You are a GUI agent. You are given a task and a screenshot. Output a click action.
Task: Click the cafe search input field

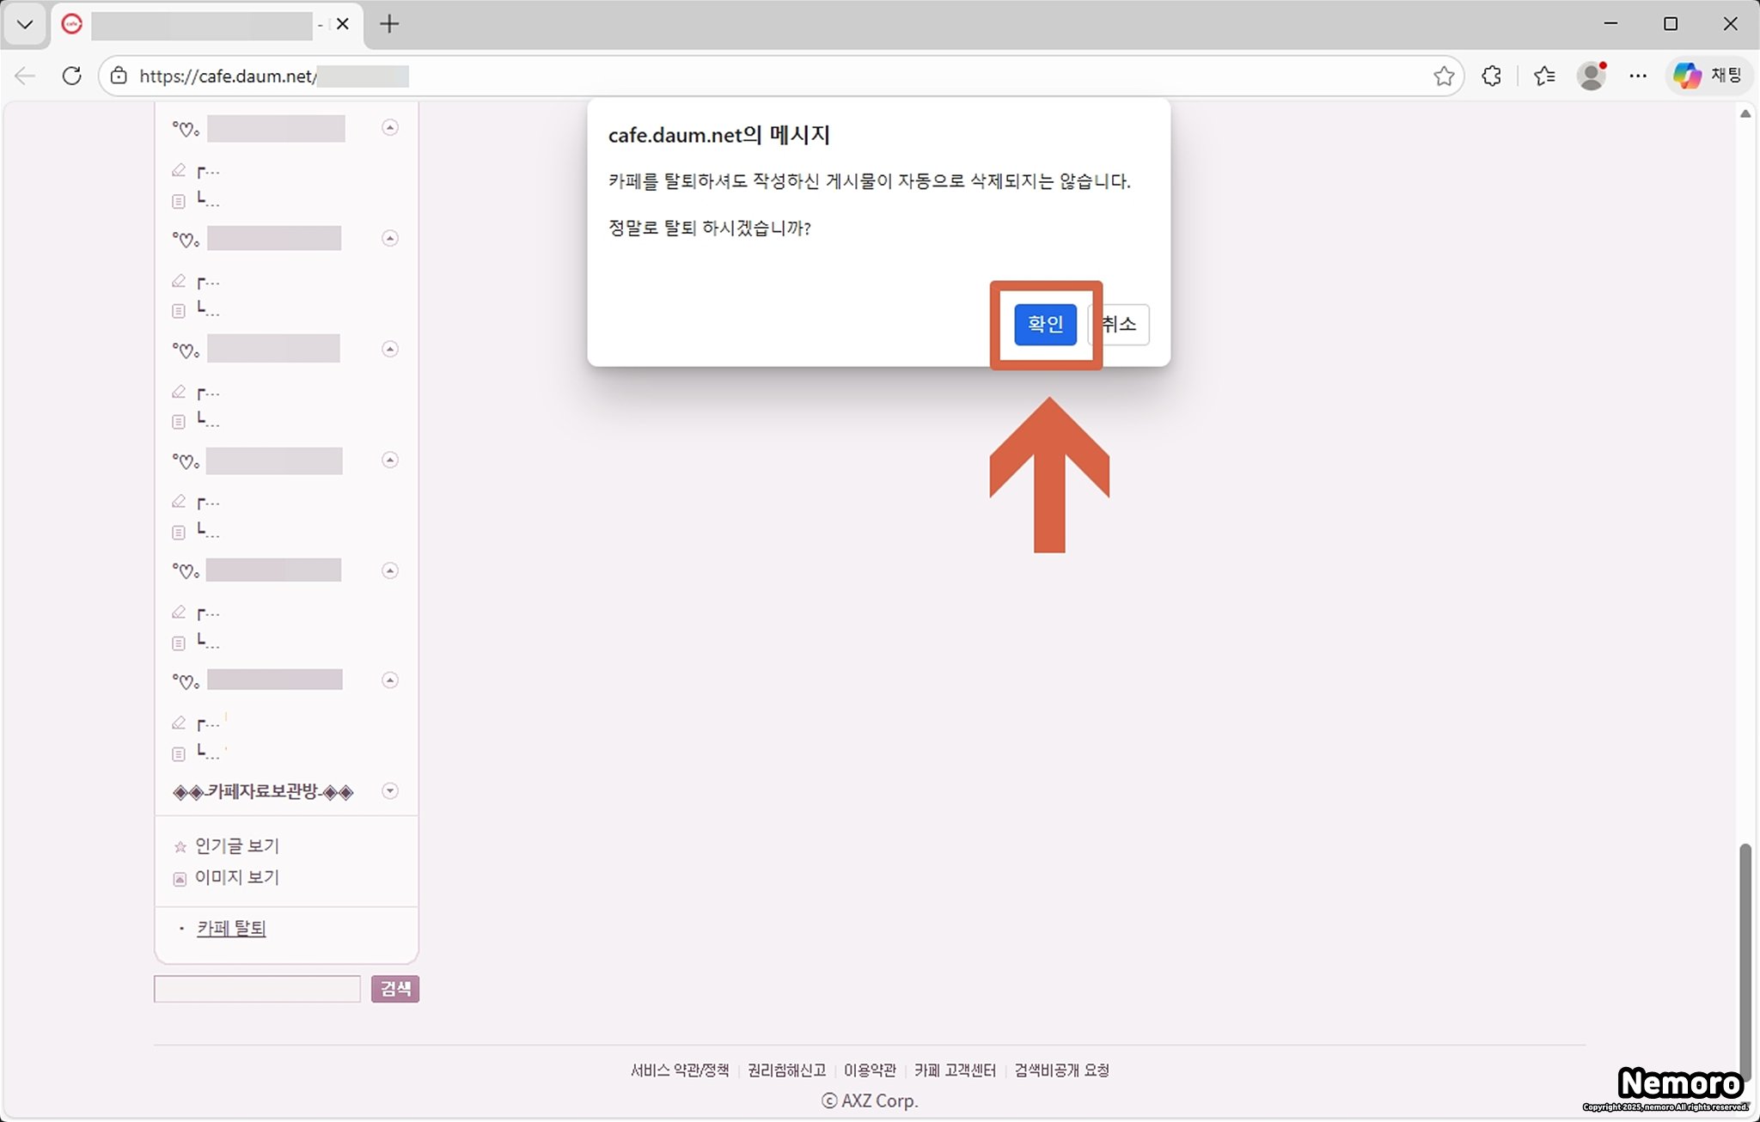click(257, 989)
